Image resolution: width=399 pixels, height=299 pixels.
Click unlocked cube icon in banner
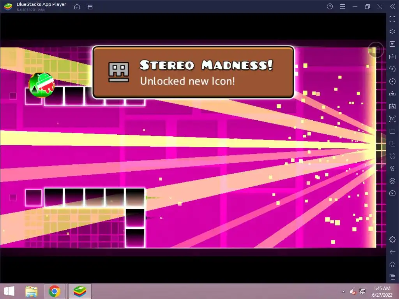[x=118, y=72]
